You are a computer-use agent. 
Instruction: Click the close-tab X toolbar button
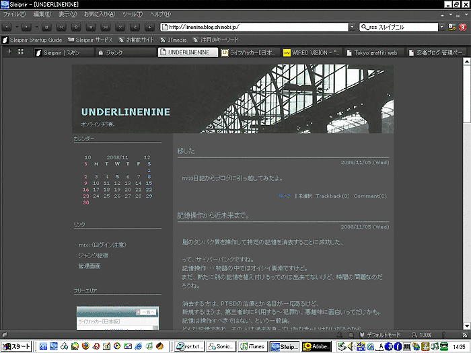tap(120, 27)
